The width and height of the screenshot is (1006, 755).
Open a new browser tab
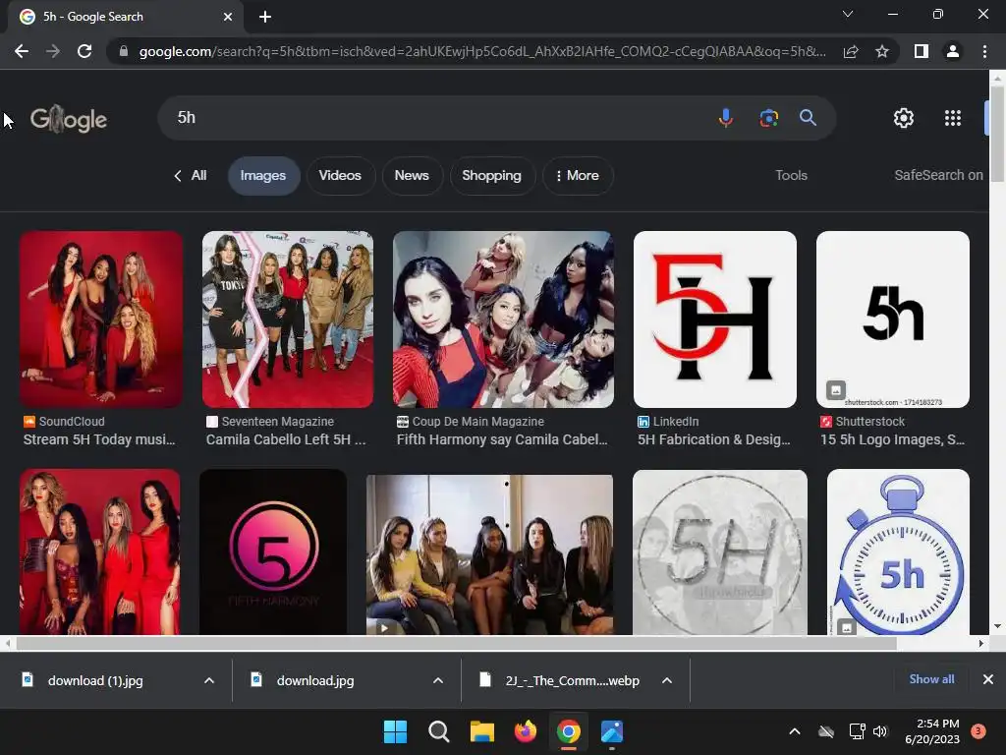[265, 17]
